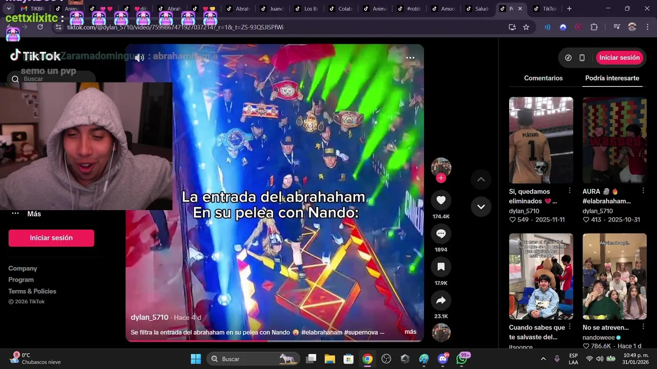The height and width of the screenshot is (369, 657).
Task: Open options on 'Si, quedamos eliminados' card
Action: (570, 191)
